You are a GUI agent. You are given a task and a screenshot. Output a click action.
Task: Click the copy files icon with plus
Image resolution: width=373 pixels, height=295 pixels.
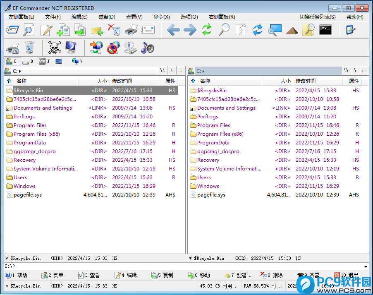63,30
